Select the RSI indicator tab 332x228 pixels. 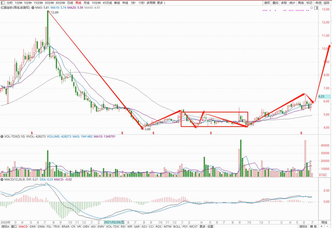coord(123,226)
